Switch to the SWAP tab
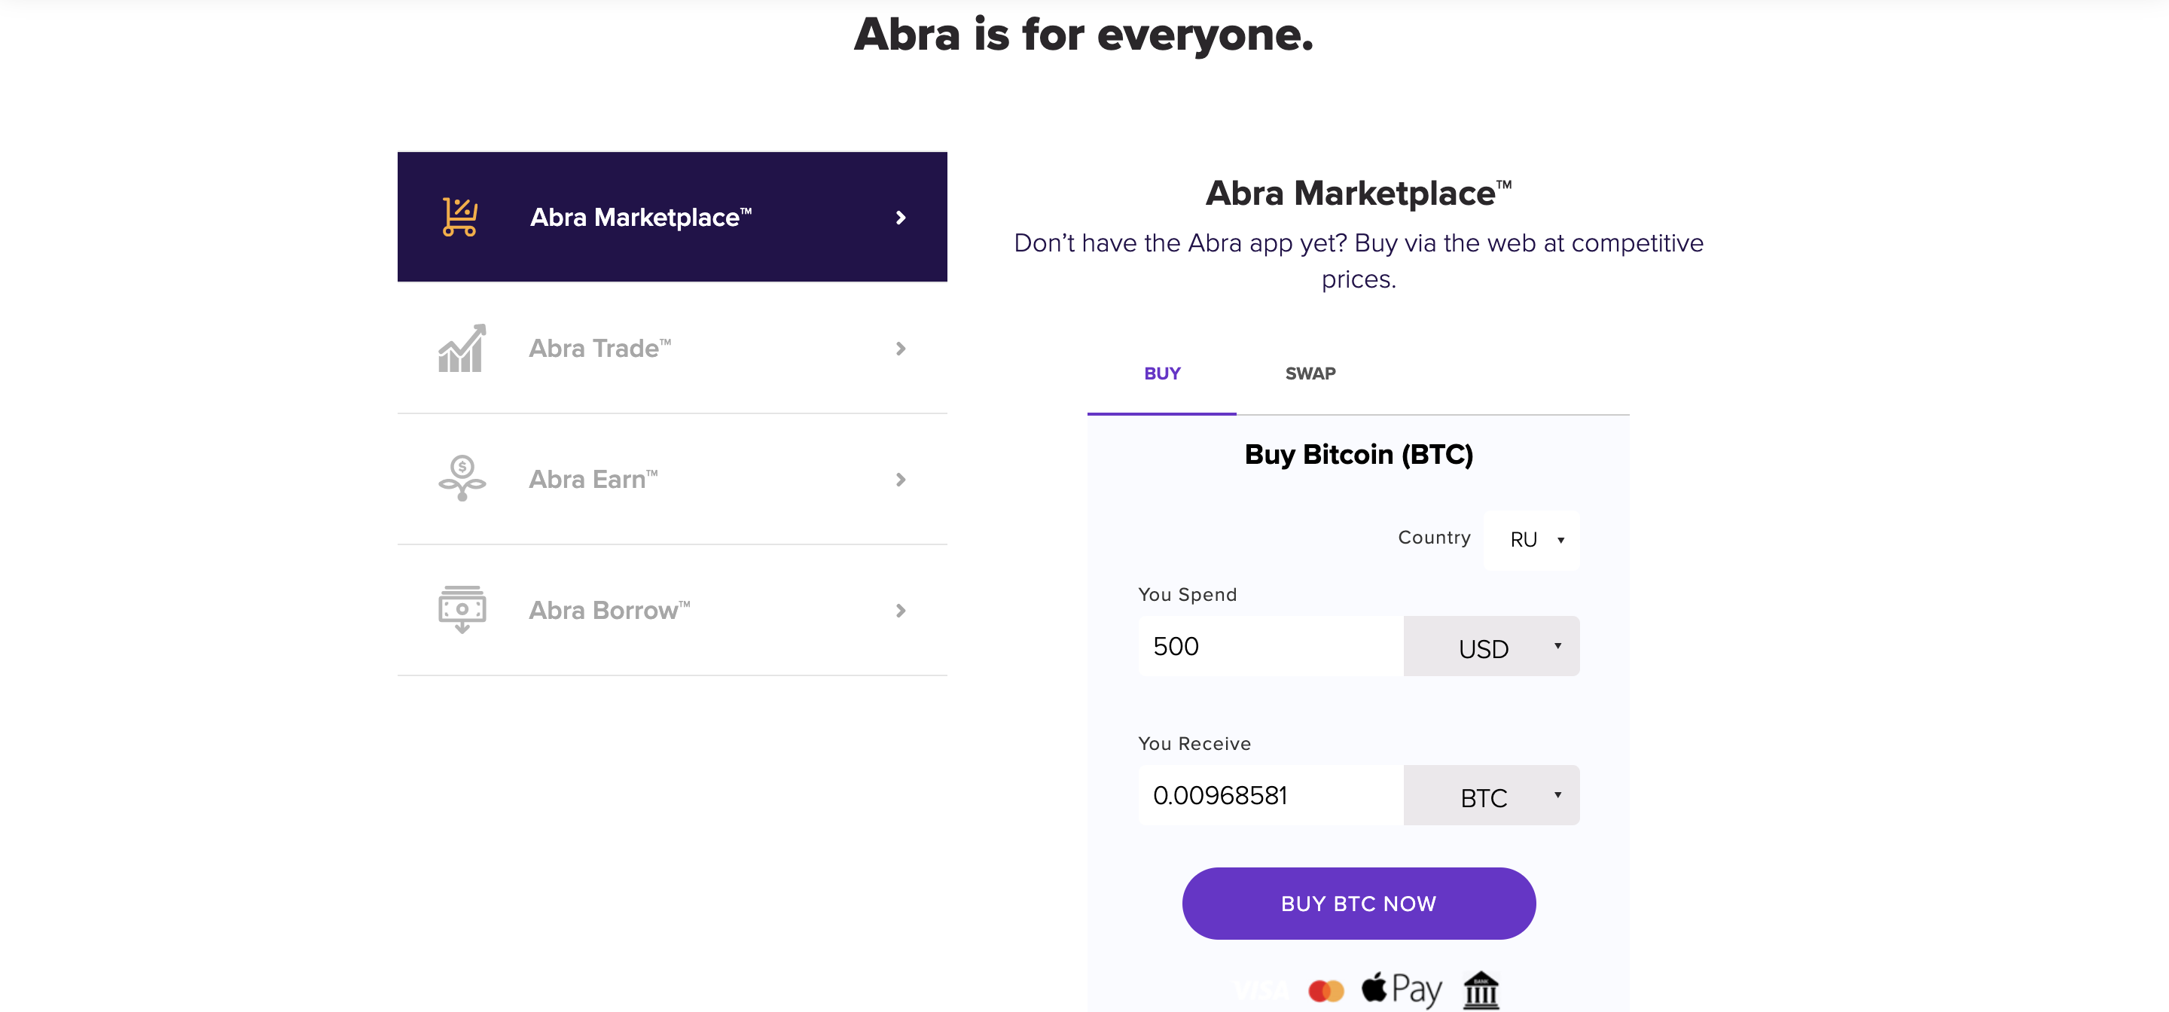 (1310, 373)
